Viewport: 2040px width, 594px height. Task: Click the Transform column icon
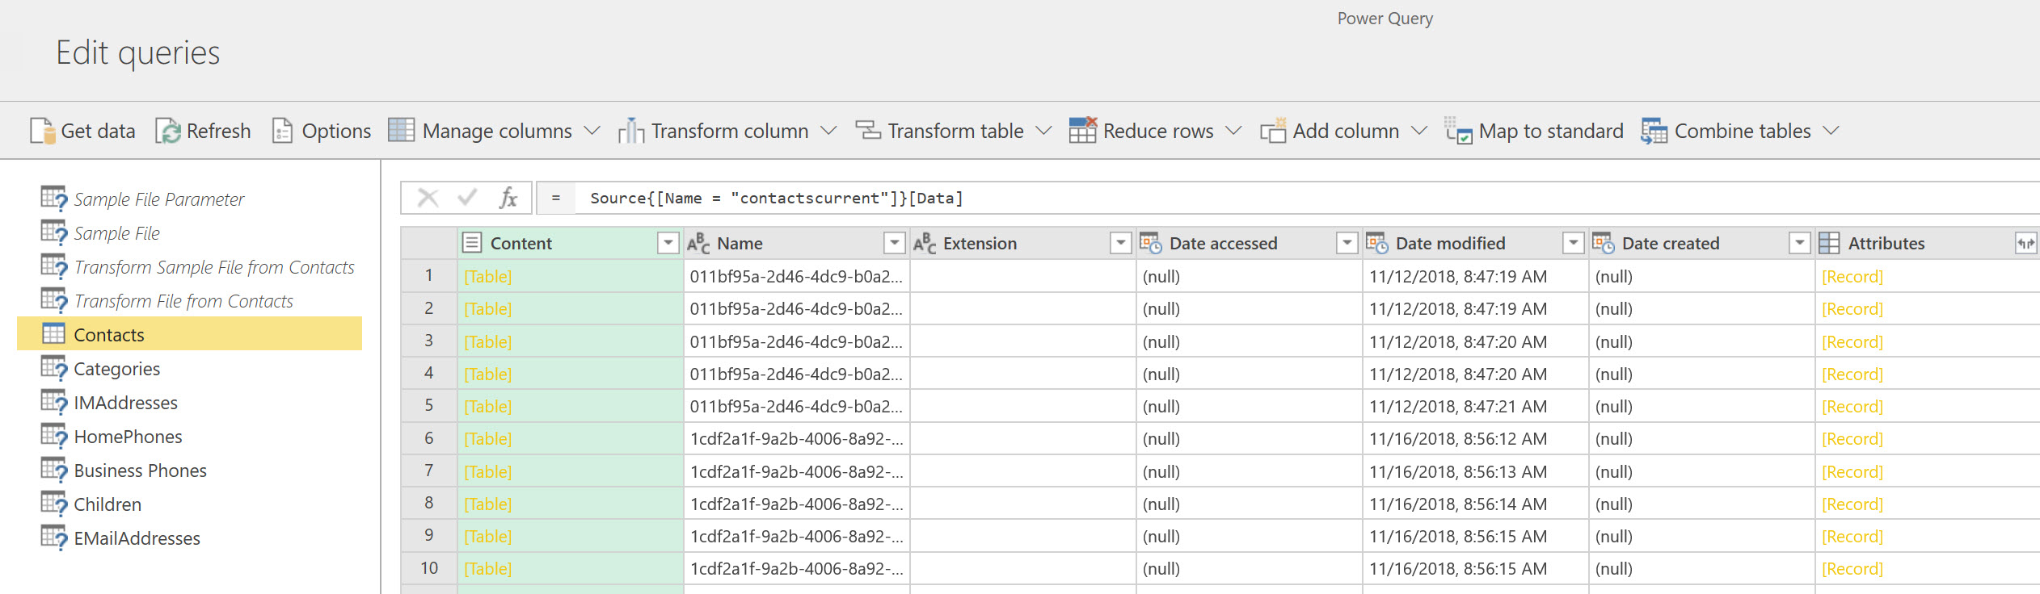pyautogui.click(x=631, y=131)
